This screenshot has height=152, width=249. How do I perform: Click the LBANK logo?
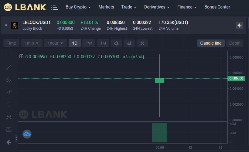25,7
